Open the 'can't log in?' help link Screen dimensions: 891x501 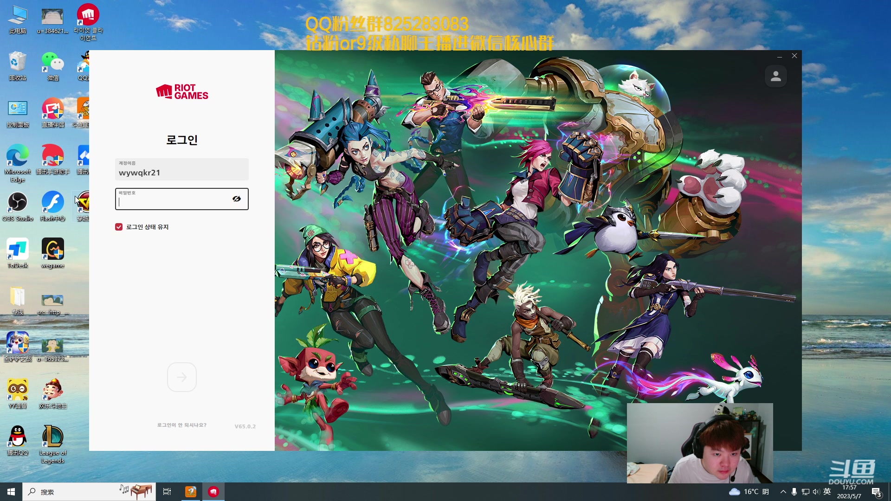[182, 425]
